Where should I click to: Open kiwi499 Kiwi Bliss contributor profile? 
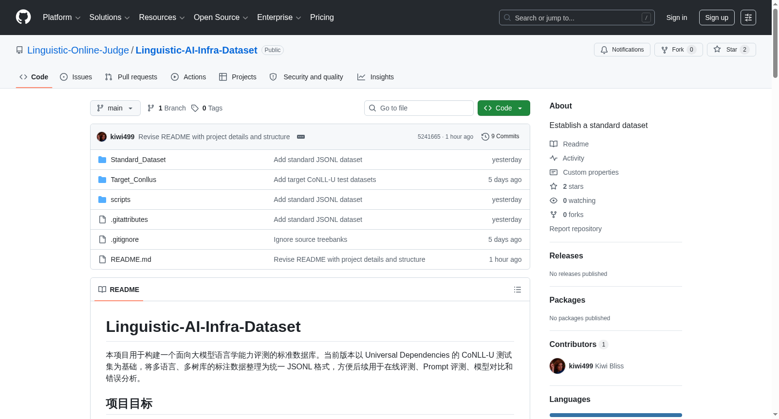pyautogui.click(x=596, y=366)
